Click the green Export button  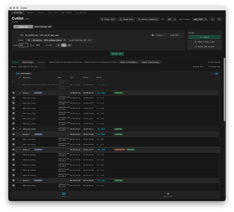[204, 37]
